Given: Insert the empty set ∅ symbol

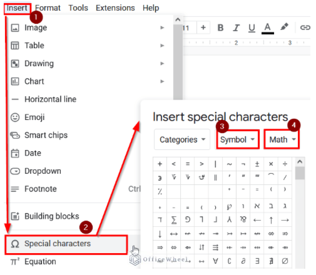Looking at the screenshot, I should click(x=285, y=261).
